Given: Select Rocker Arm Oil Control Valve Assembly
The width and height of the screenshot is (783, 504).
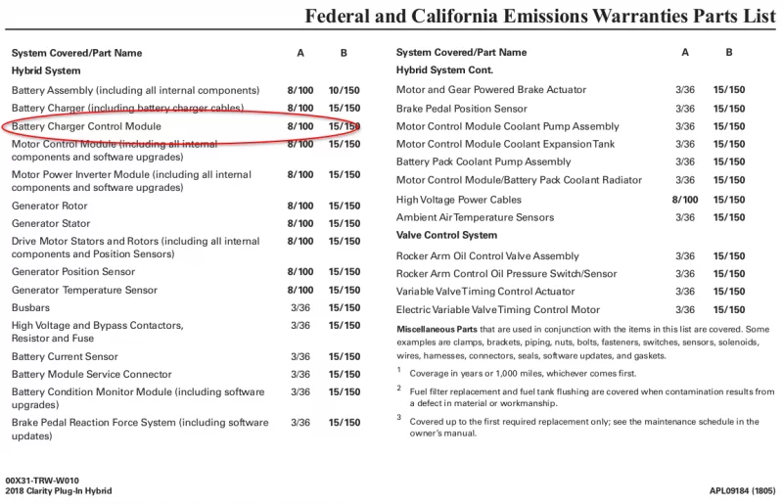Looking at the screenshot, I should coord(487,256).
